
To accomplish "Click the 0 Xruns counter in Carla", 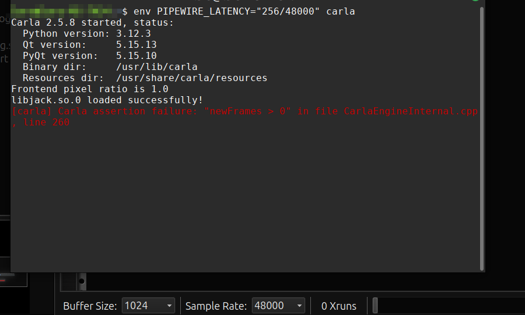I will pos(339,306).
